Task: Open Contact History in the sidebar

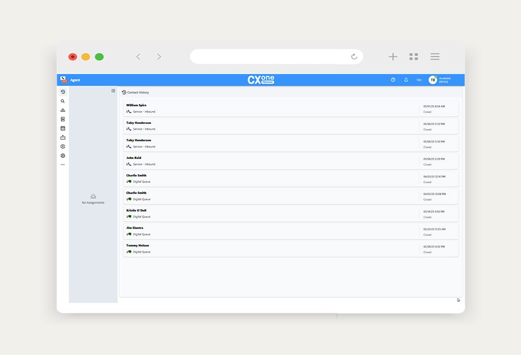Action: (63, 92)
